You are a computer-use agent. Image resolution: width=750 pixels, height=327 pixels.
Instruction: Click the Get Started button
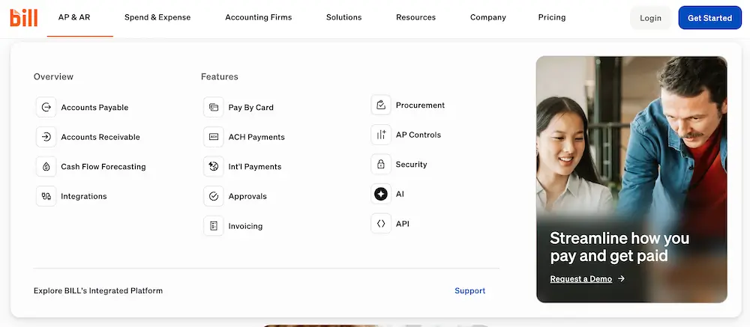point(709,18)
